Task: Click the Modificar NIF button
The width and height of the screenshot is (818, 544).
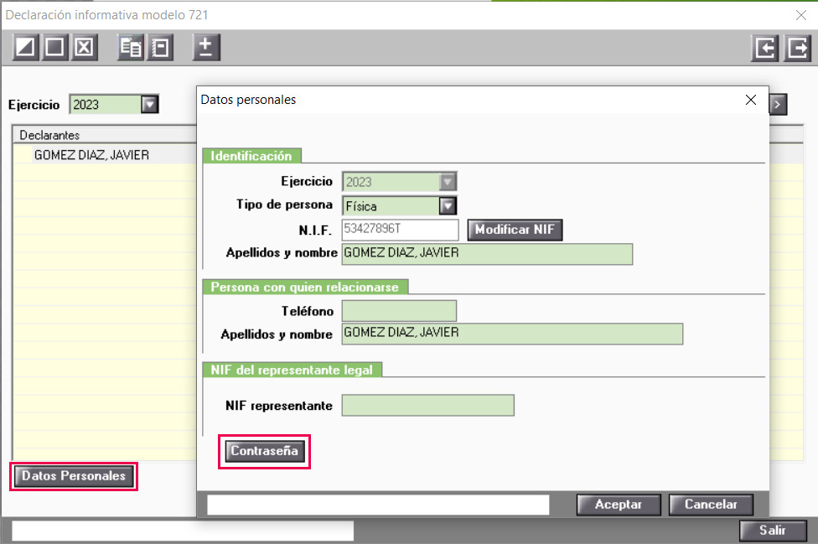Action: point(515,230)
